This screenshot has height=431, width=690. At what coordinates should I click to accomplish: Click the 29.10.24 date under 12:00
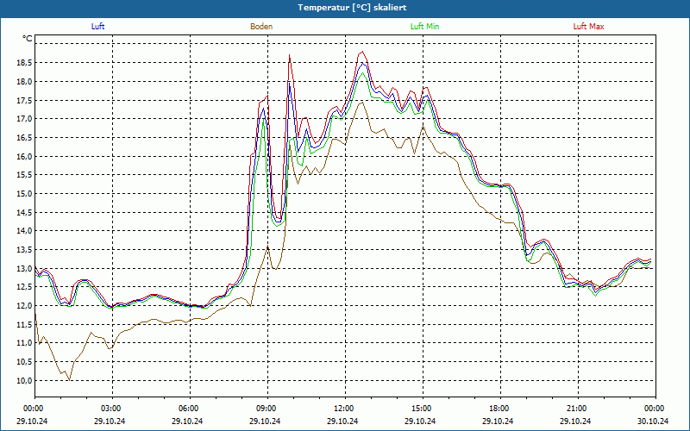pos(342,421)
